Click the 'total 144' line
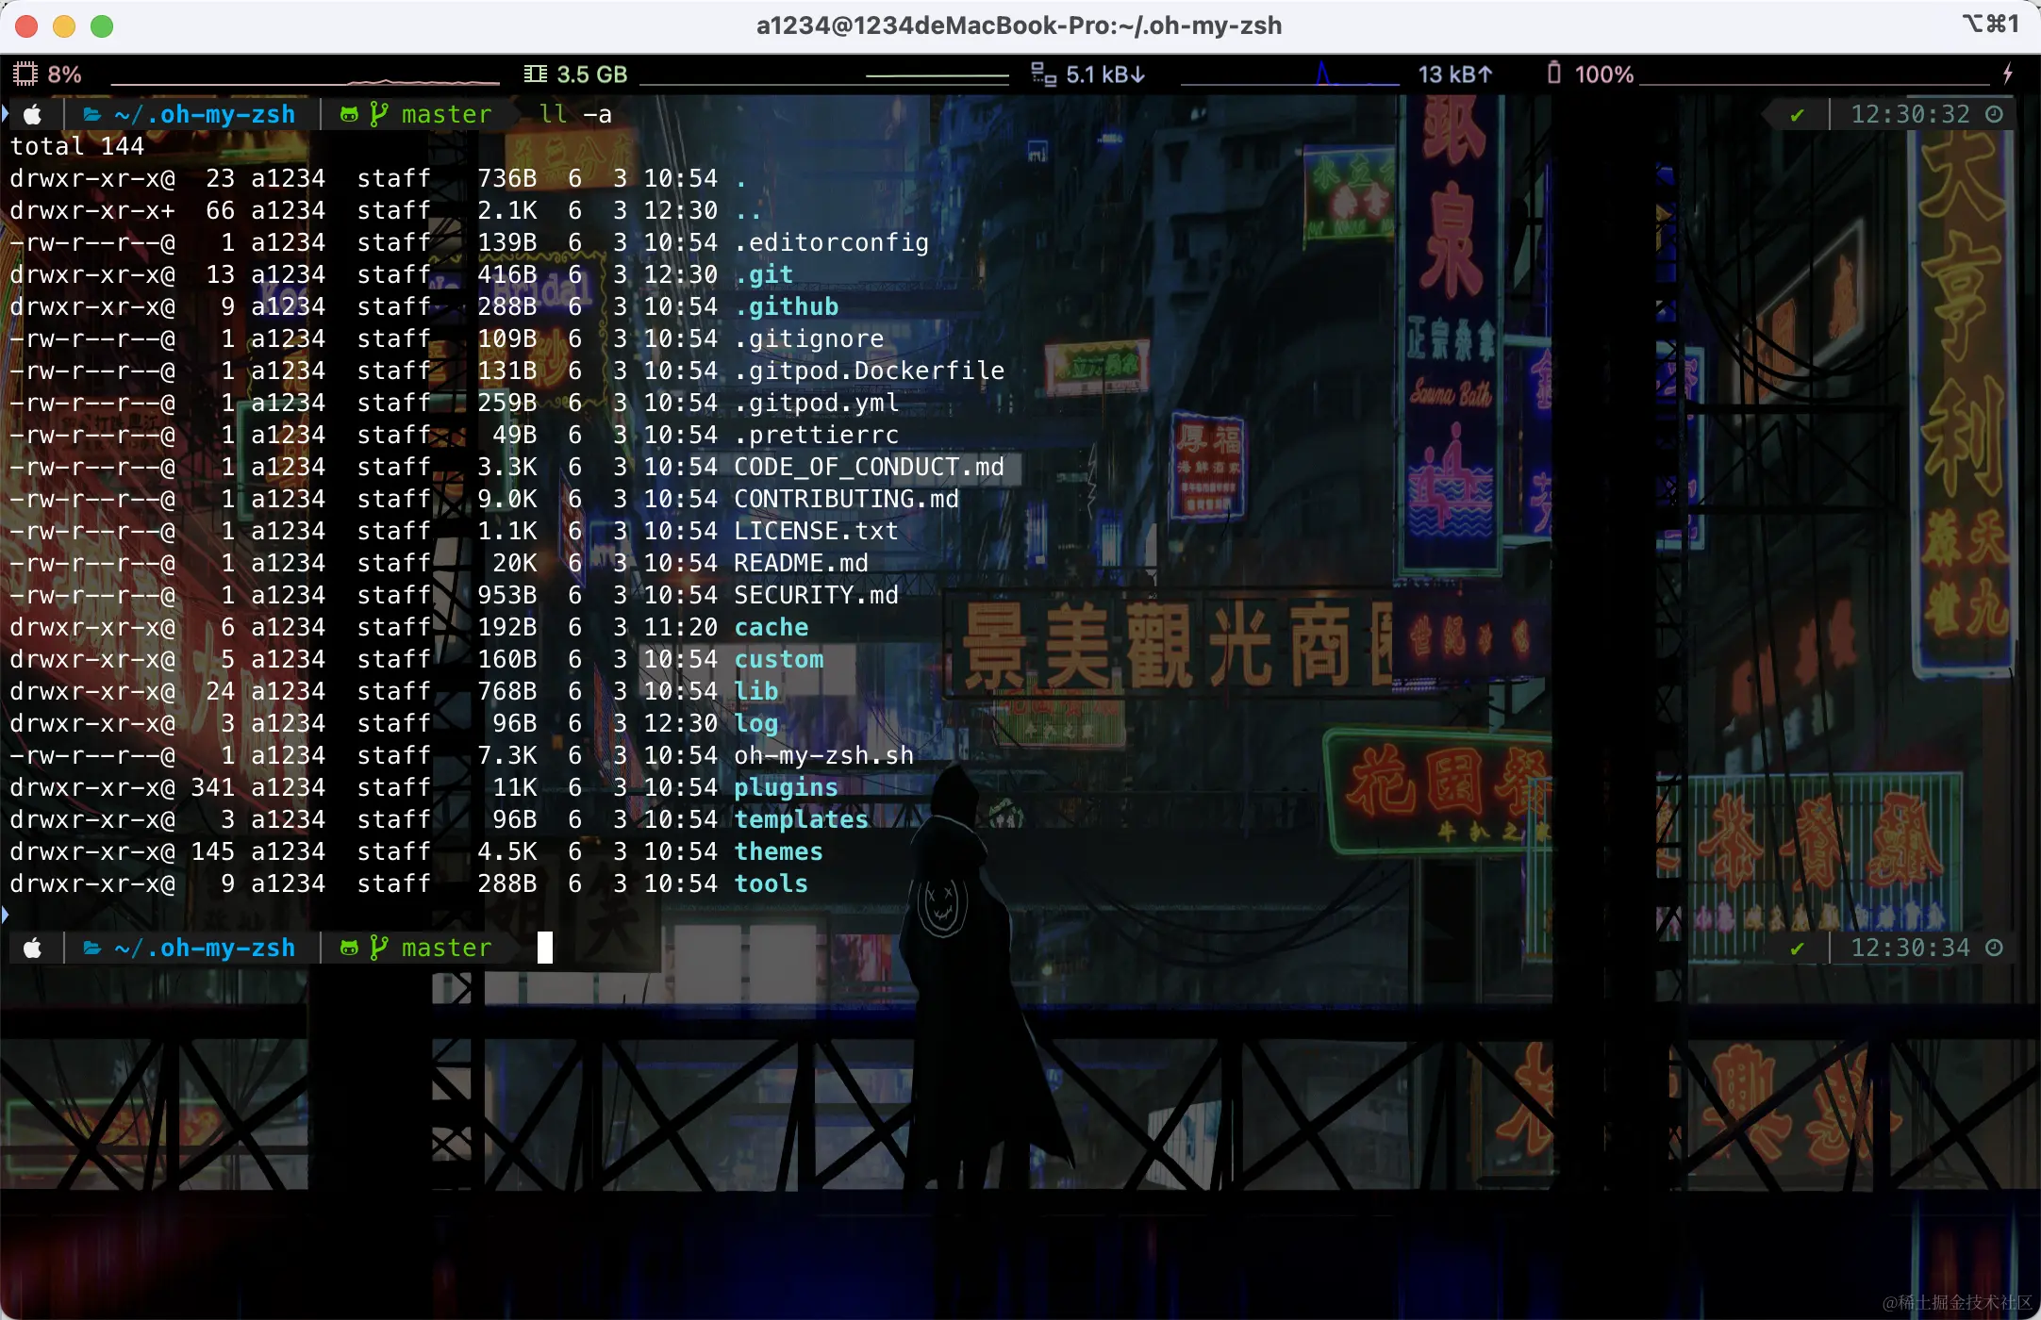The height and width of the screenshot is (1320, 2041). [77, 146]
